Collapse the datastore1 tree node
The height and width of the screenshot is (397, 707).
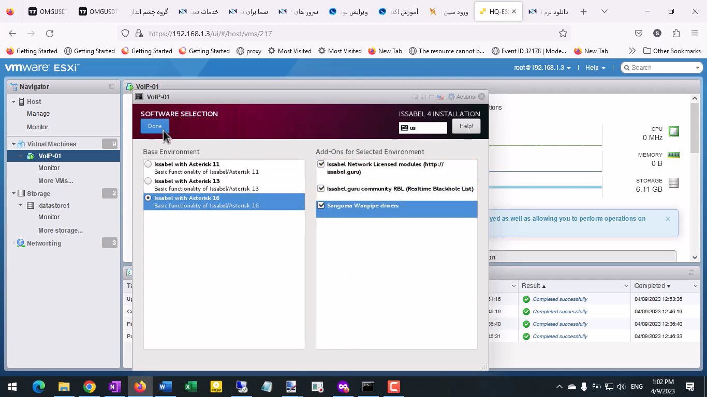pyautogui.click(x=21, y=206)
